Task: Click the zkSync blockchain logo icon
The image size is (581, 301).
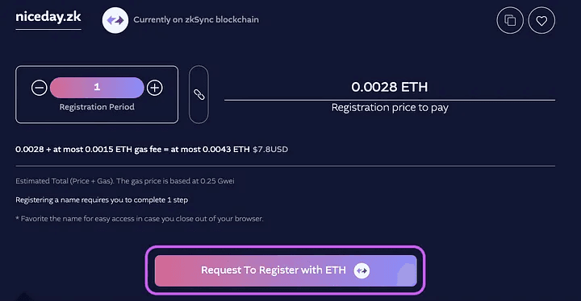Action: (115, 20)
